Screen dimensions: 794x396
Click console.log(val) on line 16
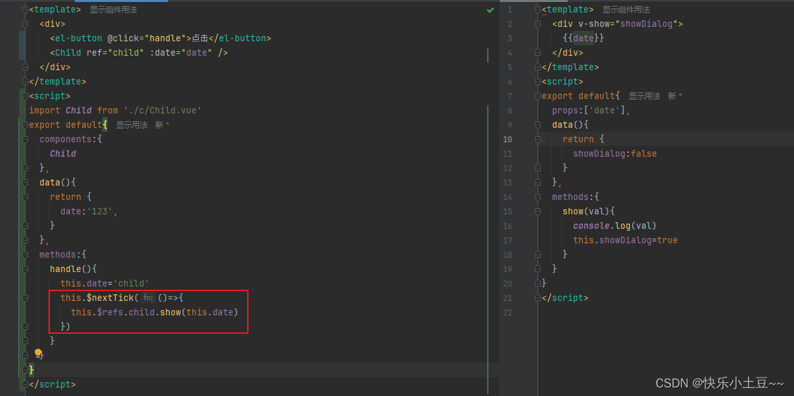click(x=615, y=226)
